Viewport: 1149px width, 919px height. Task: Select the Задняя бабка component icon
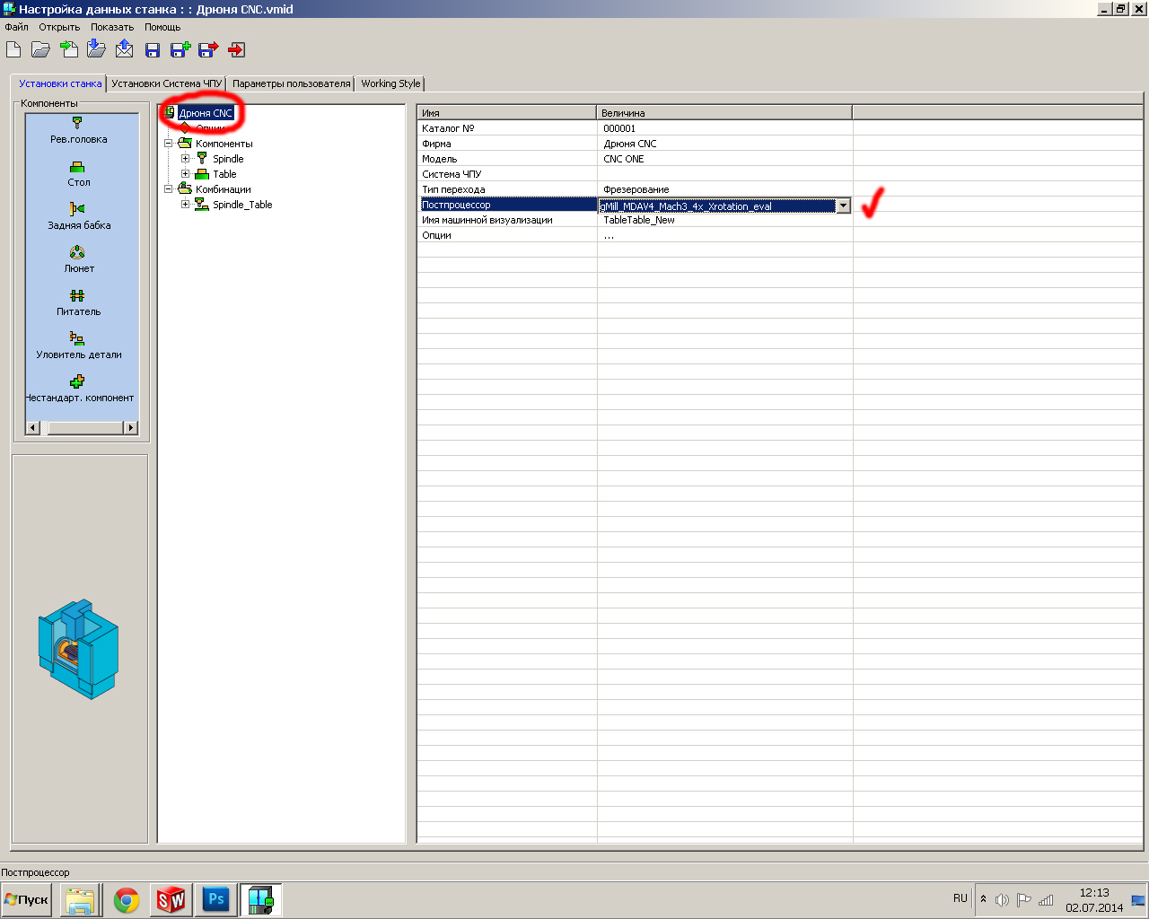78,209
